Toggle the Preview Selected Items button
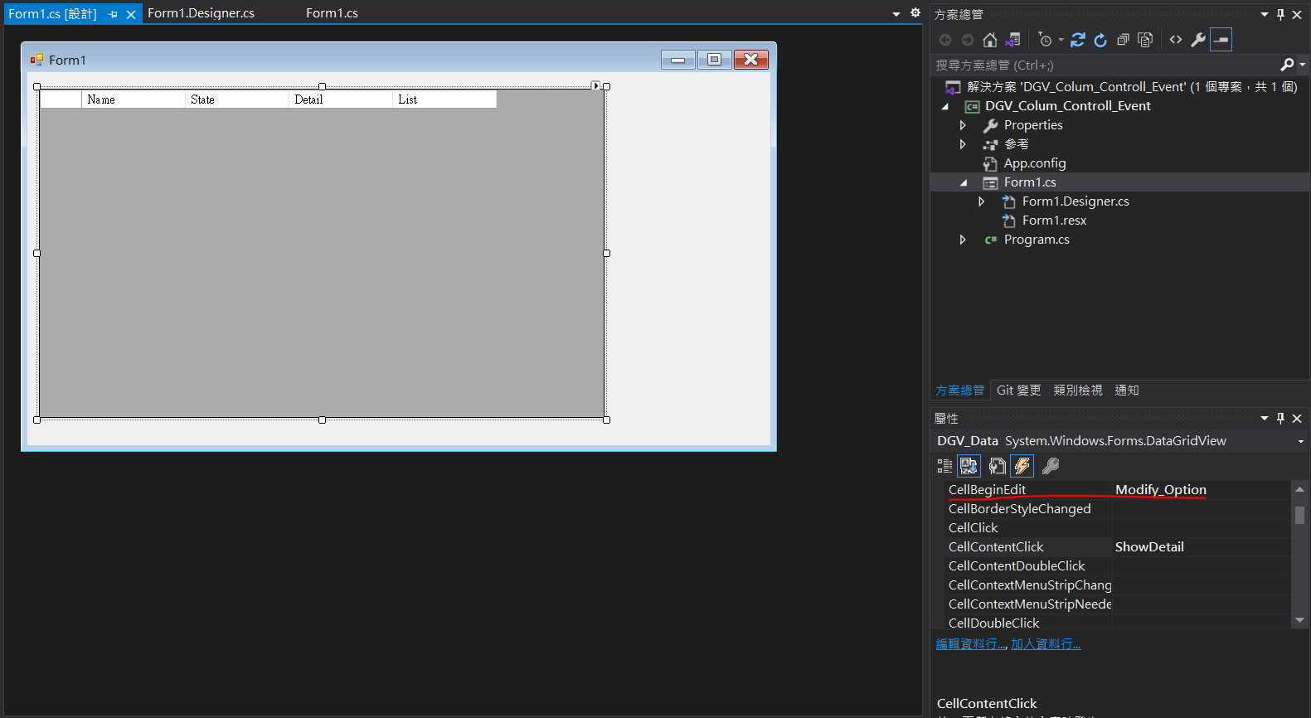 click(1221, 40)
